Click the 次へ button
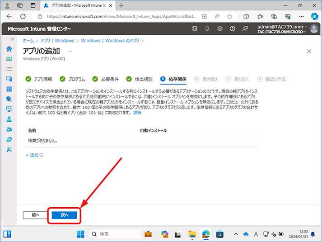322x242 pixels. tap(64, 215)
